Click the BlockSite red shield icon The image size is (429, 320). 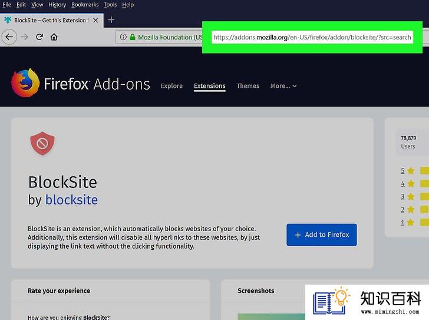pos(42,143)
